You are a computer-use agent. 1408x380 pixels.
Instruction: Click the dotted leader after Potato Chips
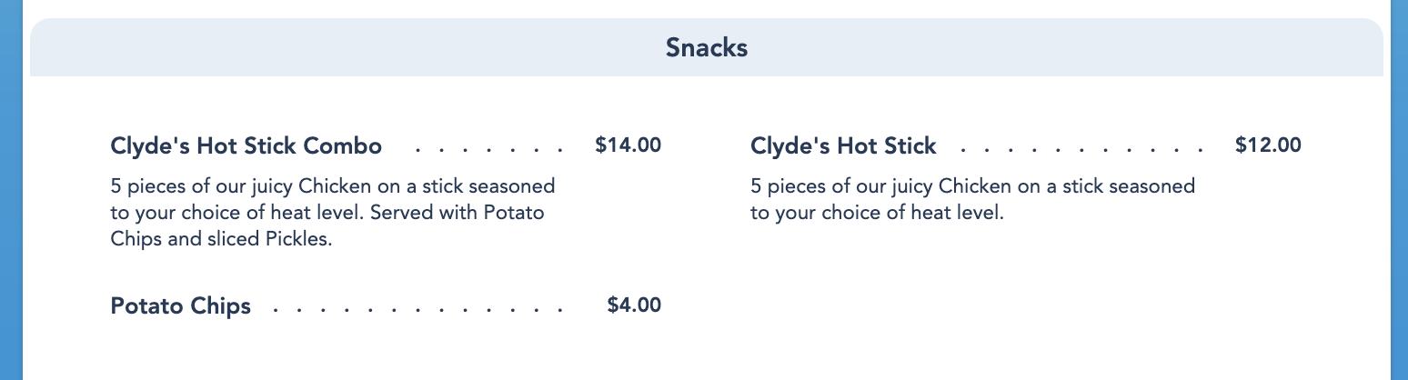pyautogui.click(x=418, y=307)
